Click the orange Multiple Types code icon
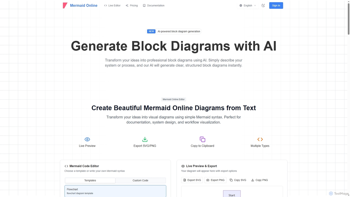The height and width of the screenshot is (197, 350). (x=260, y=139)
